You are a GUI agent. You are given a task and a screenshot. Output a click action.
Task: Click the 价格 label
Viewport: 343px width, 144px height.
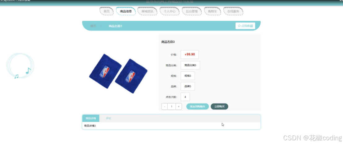(x=174, y=55)
